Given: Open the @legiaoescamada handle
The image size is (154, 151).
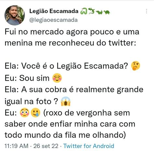Looking at the screenshot, I should [53, 20].
